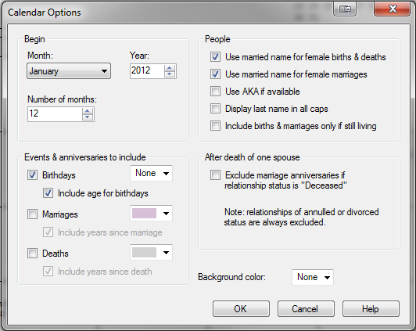
Task: Open the Birthdays color dropdown set to None
Action: pos(151,174)
